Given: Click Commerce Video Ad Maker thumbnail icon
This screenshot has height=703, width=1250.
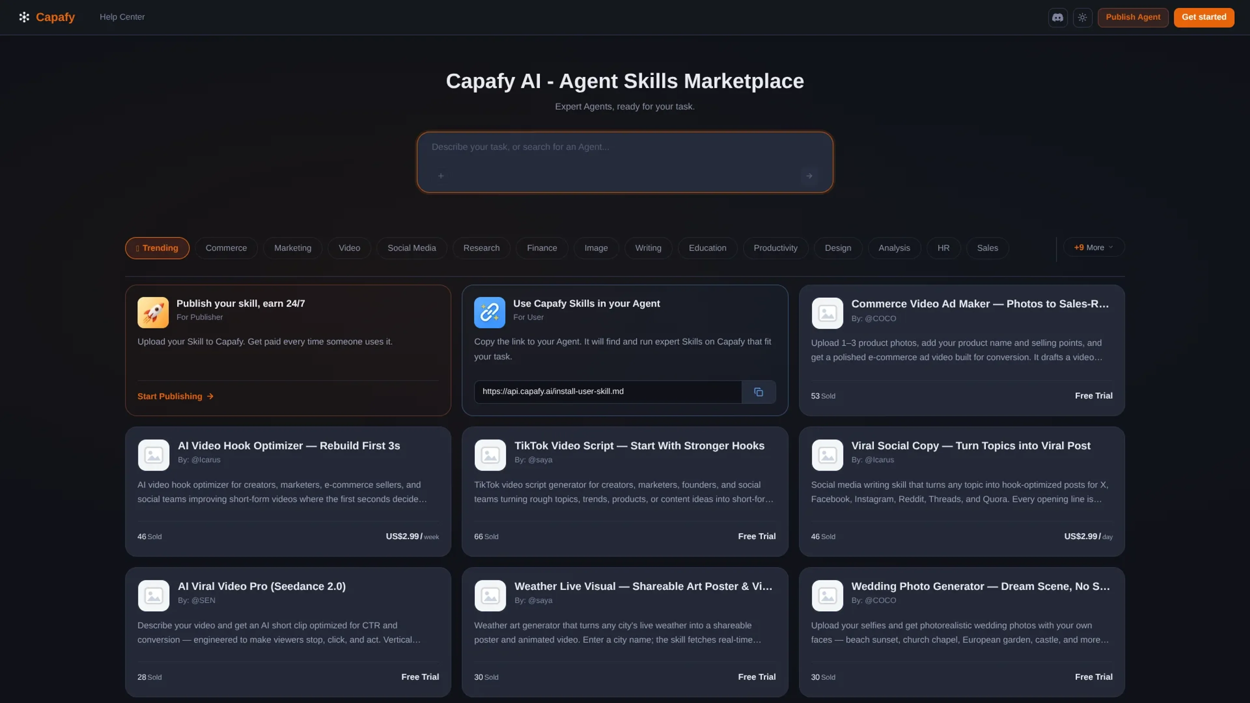Looking at the screenshot, I should point(827,313).
